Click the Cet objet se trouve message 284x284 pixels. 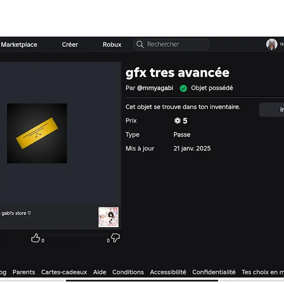tap(183, 107)
